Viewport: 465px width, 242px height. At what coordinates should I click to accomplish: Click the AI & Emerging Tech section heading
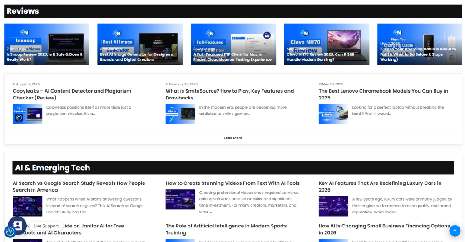click(53, 168)
